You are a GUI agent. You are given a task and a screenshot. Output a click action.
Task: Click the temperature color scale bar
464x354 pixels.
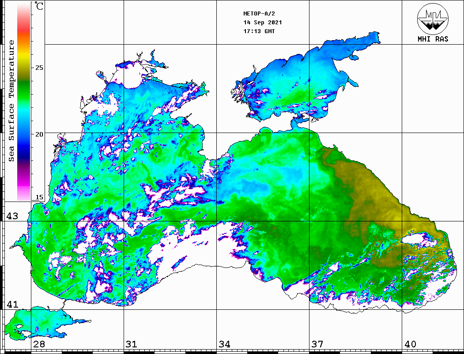(x=24, y=102)
